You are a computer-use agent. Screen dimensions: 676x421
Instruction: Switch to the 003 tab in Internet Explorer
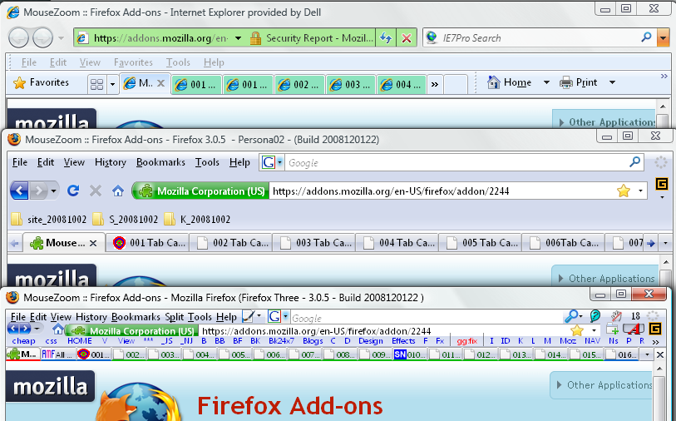(351, 85)
